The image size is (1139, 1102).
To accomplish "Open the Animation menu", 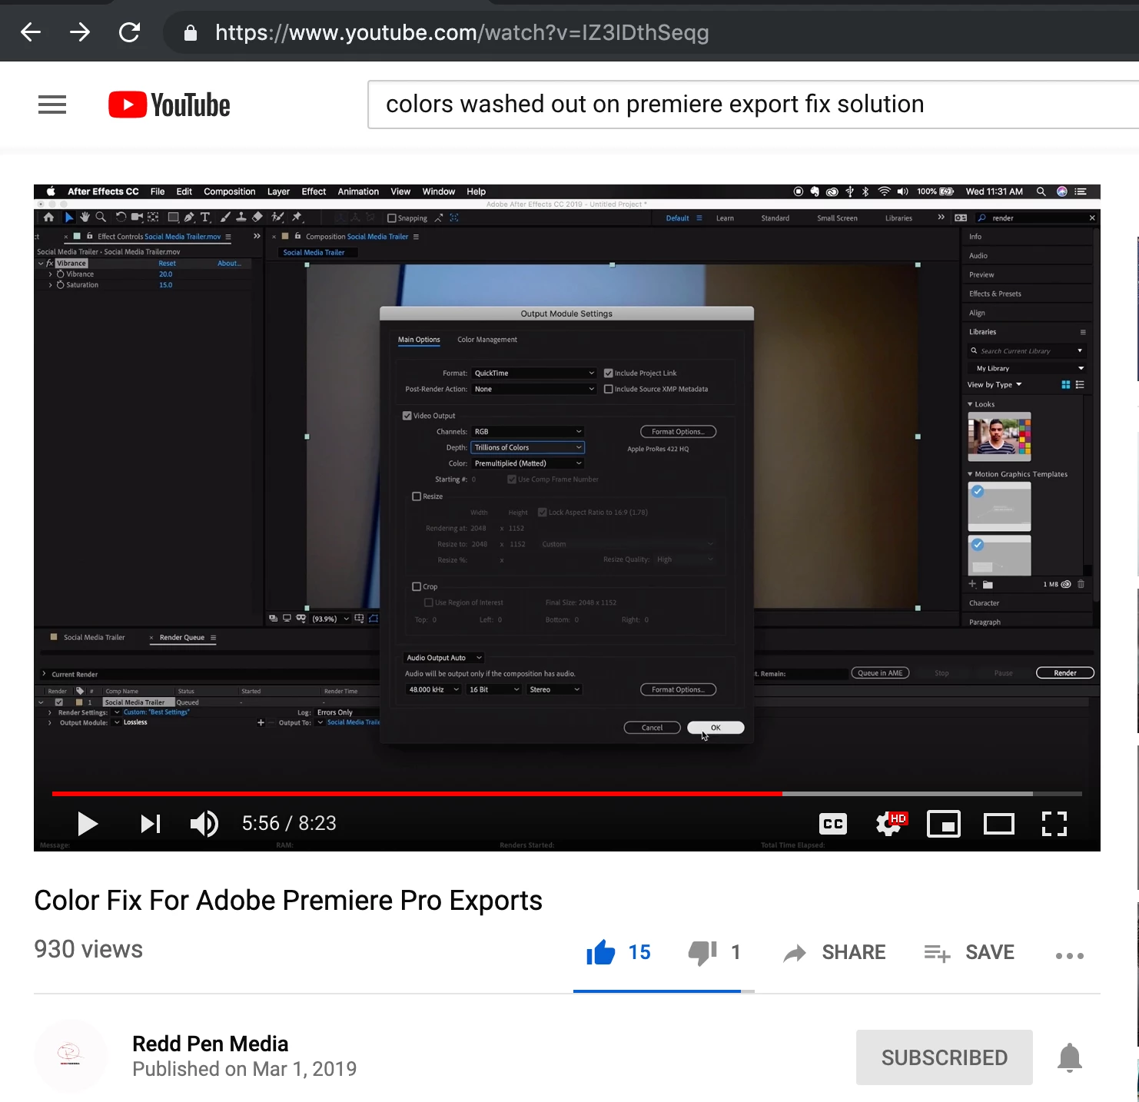I will 358,192.
